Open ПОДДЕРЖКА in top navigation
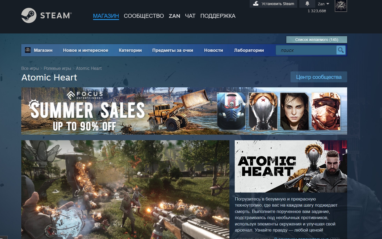 [218, 16]
